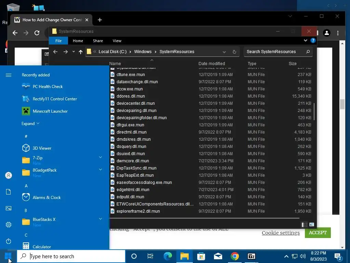This screenshot has width=350, height=263.
Task: Open user account icon in Start menu
Action: pos(9,175)
